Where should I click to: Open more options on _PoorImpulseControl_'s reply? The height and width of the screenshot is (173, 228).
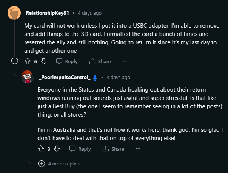point(138,149)
